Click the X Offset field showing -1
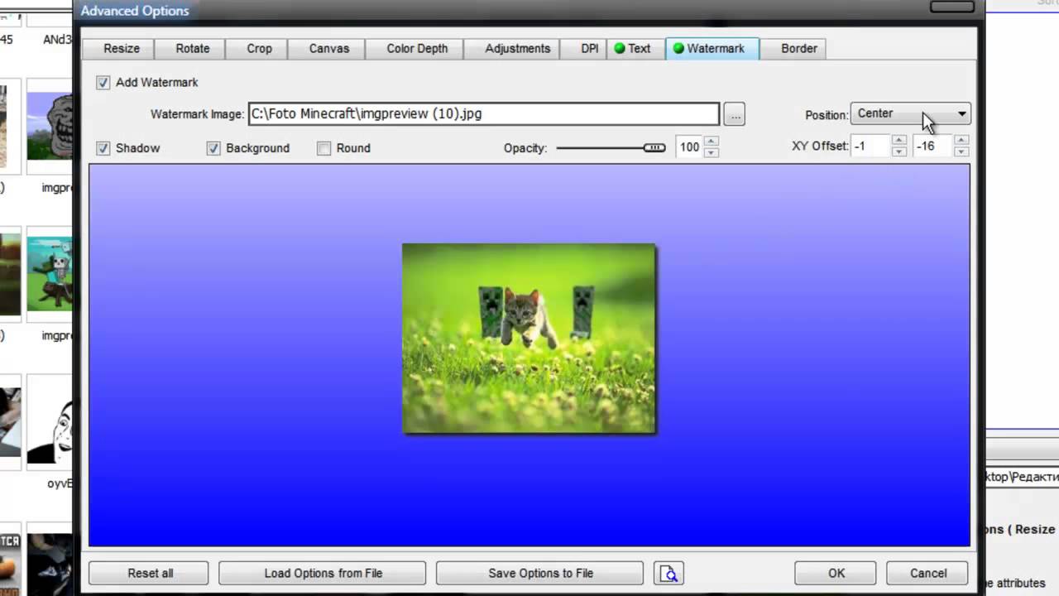The image size is (1059, 596). coord(870,147)
